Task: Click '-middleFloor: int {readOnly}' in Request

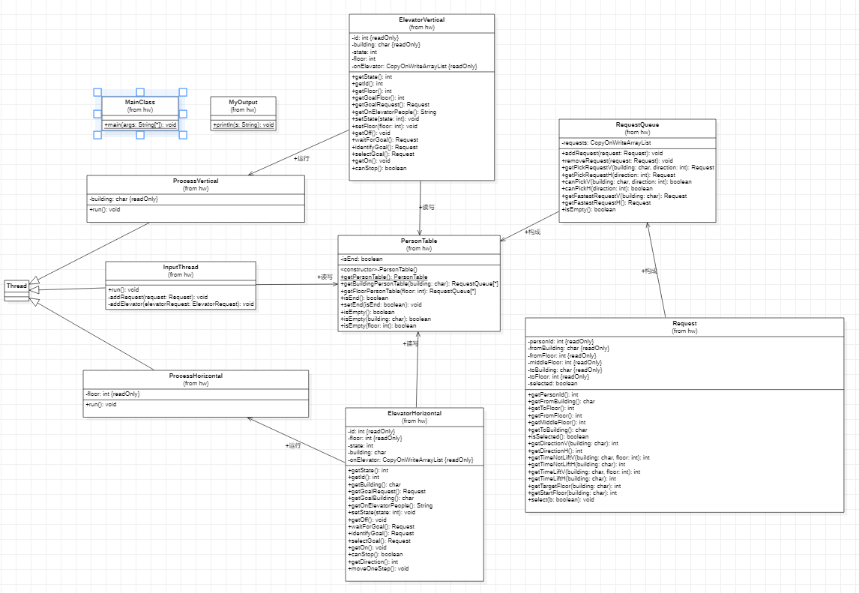Action: click(x=565, y=362)
